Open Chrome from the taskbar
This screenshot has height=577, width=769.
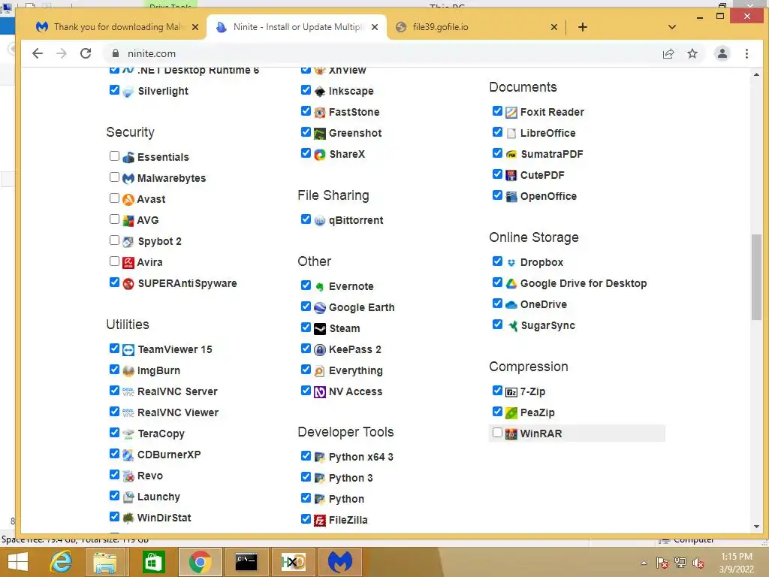(200, 562)
